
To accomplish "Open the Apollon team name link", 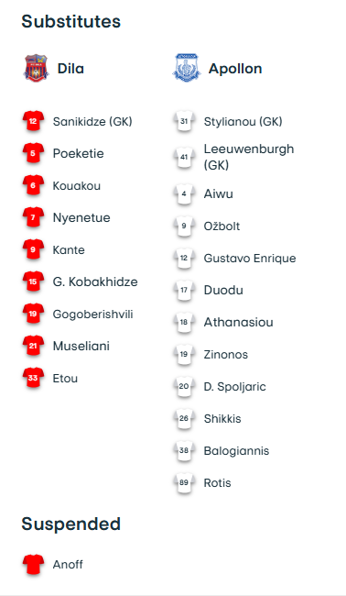I will pyautogui.click(x=235, y=69).
